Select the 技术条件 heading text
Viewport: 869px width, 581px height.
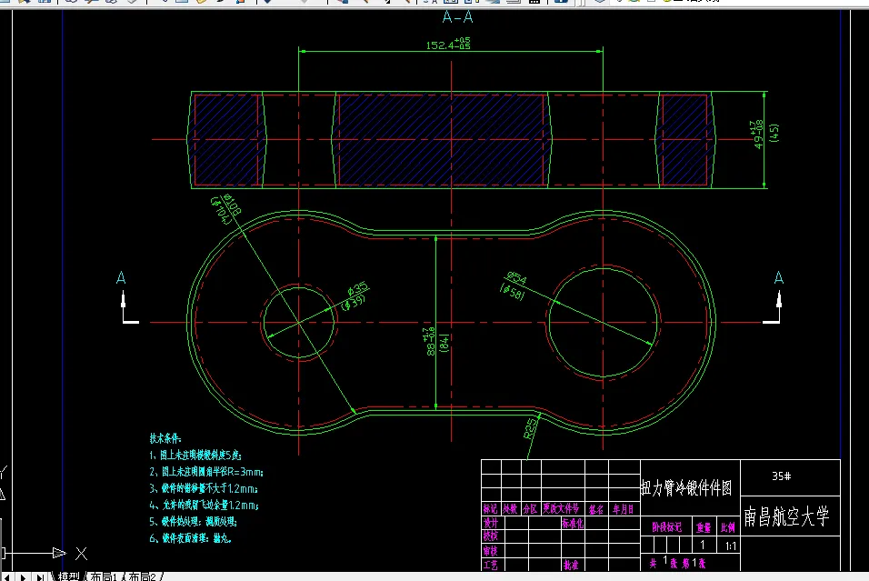[165, 438]
